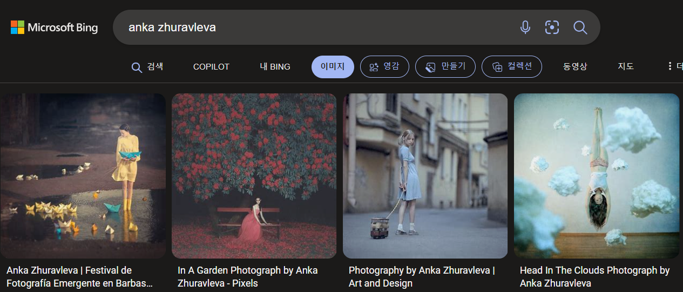Open the 검색 tab
683x292 pixels.
click(147, 67)
